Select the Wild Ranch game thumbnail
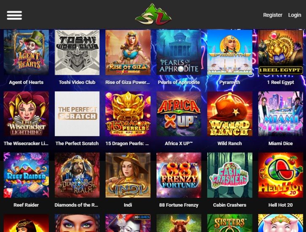Image resolution: width=306 pixels, height=232 pixels. 230,113
